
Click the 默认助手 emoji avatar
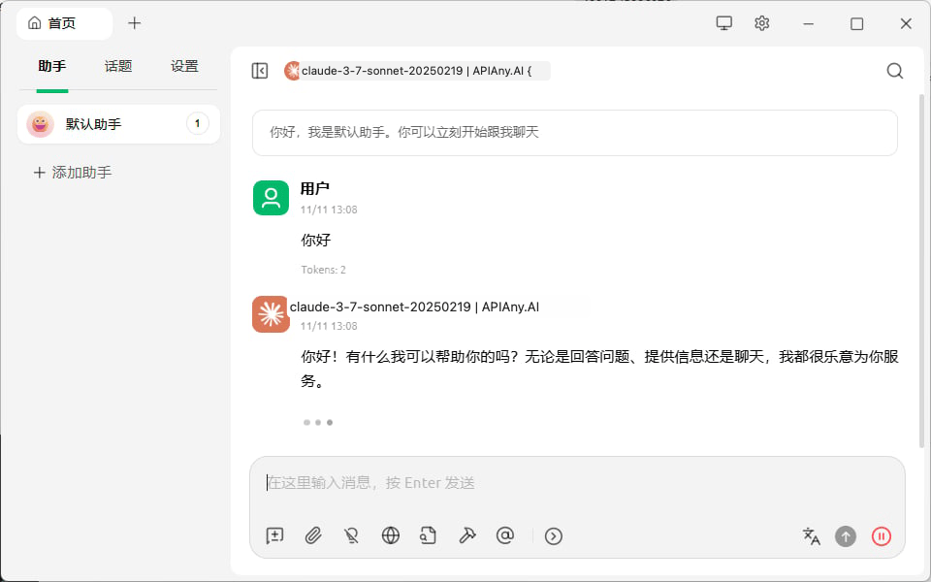[41, 124]
